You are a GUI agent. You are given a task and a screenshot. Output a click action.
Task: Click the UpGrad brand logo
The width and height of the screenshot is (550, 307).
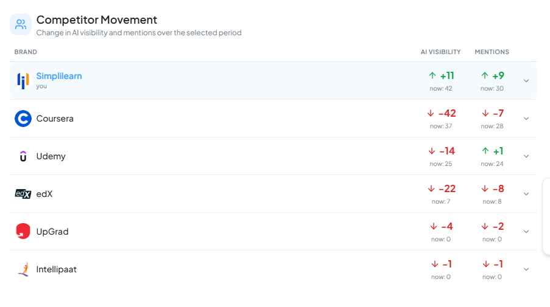point(23,232)
